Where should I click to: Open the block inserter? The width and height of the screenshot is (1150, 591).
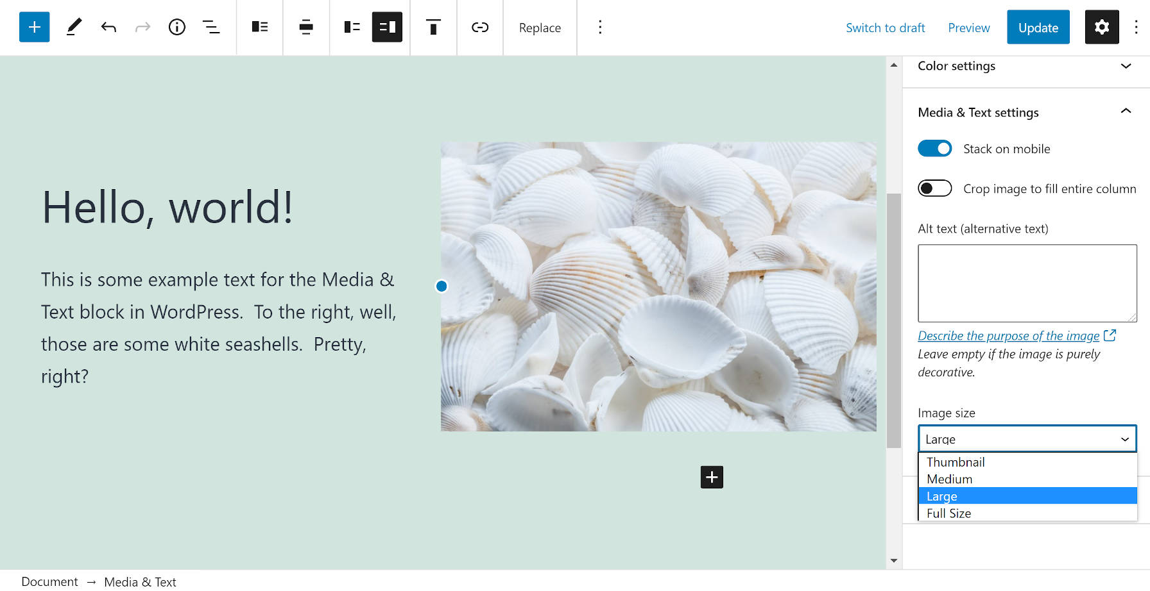point(34,27)
